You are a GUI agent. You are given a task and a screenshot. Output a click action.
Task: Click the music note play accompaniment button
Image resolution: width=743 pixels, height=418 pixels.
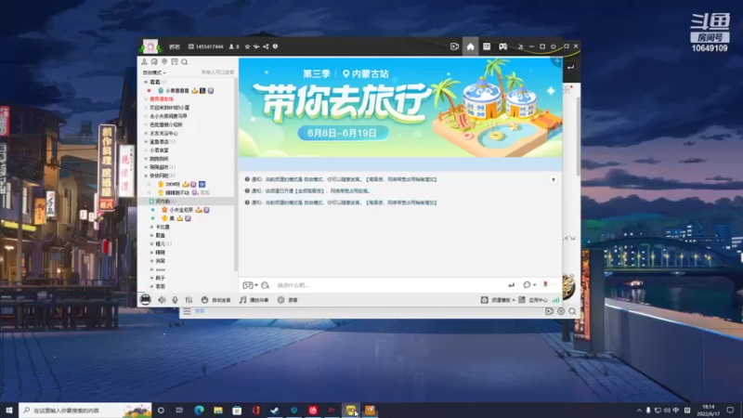(254, 300)
